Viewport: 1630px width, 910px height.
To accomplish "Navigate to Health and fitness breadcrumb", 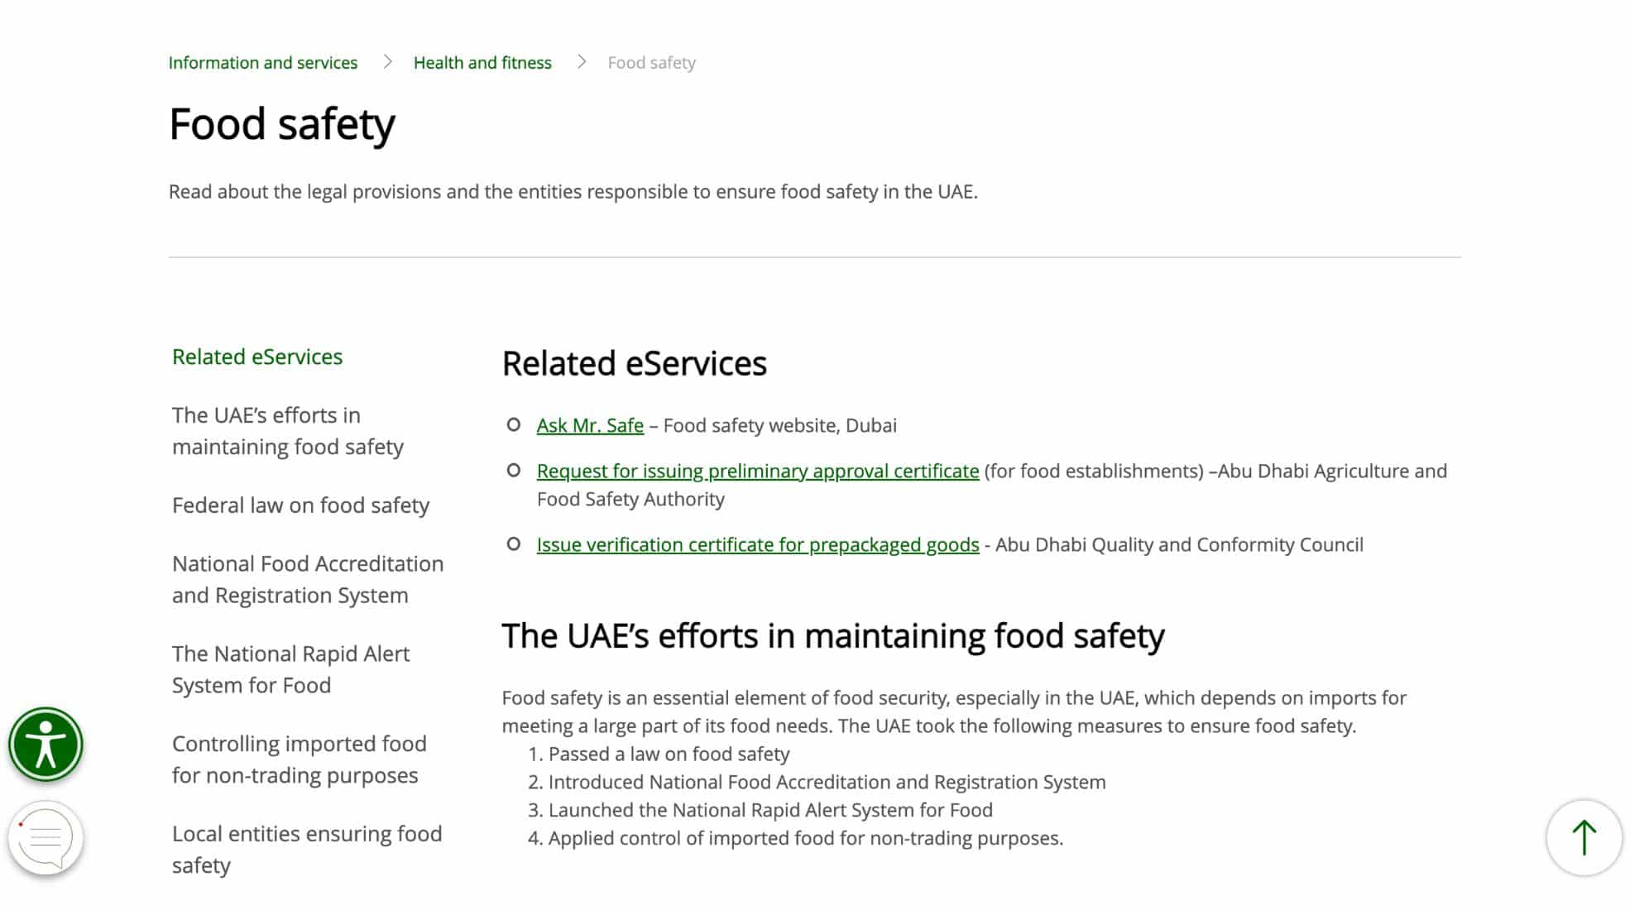I will point(482,61).
